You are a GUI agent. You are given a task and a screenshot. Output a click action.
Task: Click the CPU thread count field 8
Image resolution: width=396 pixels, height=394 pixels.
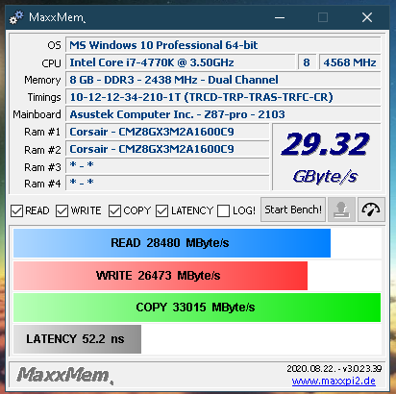(307, 62)
